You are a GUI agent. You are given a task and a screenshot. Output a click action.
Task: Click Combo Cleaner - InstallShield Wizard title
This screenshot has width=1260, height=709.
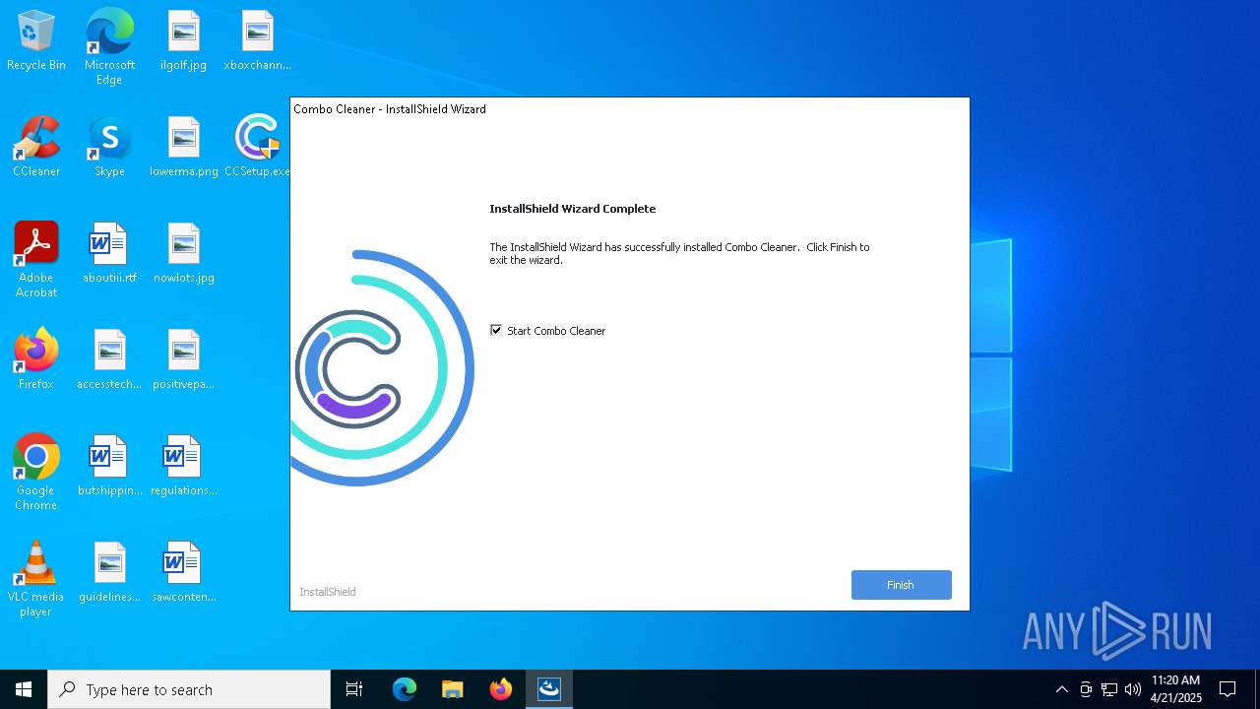coord(390,109)
